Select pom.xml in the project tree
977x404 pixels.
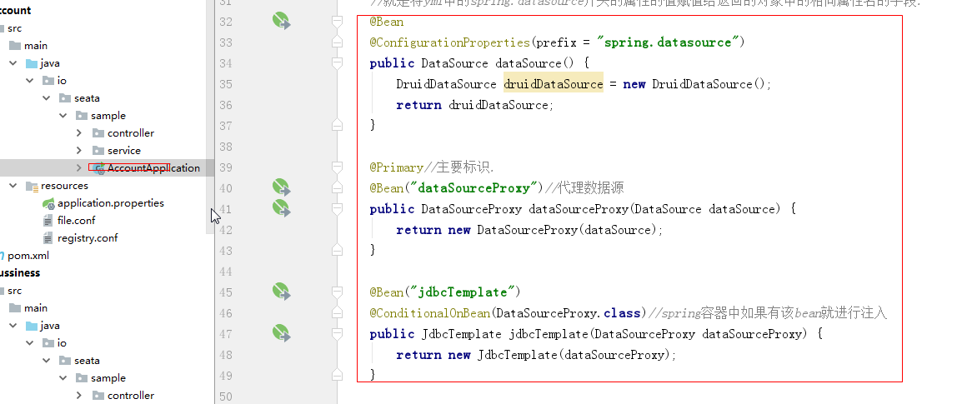(x=30, y=256)
